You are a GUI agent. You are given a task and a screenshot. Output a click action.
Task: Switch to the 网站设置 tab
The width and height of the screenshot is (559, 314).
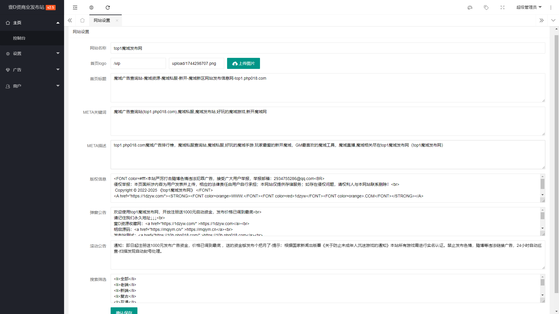tap(102, 20)
